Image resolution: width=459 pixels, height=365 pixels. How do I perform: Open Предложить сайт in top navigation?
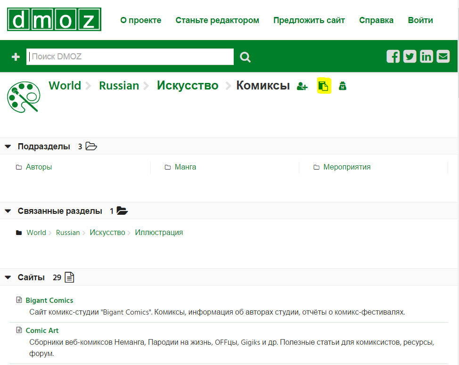309,20
